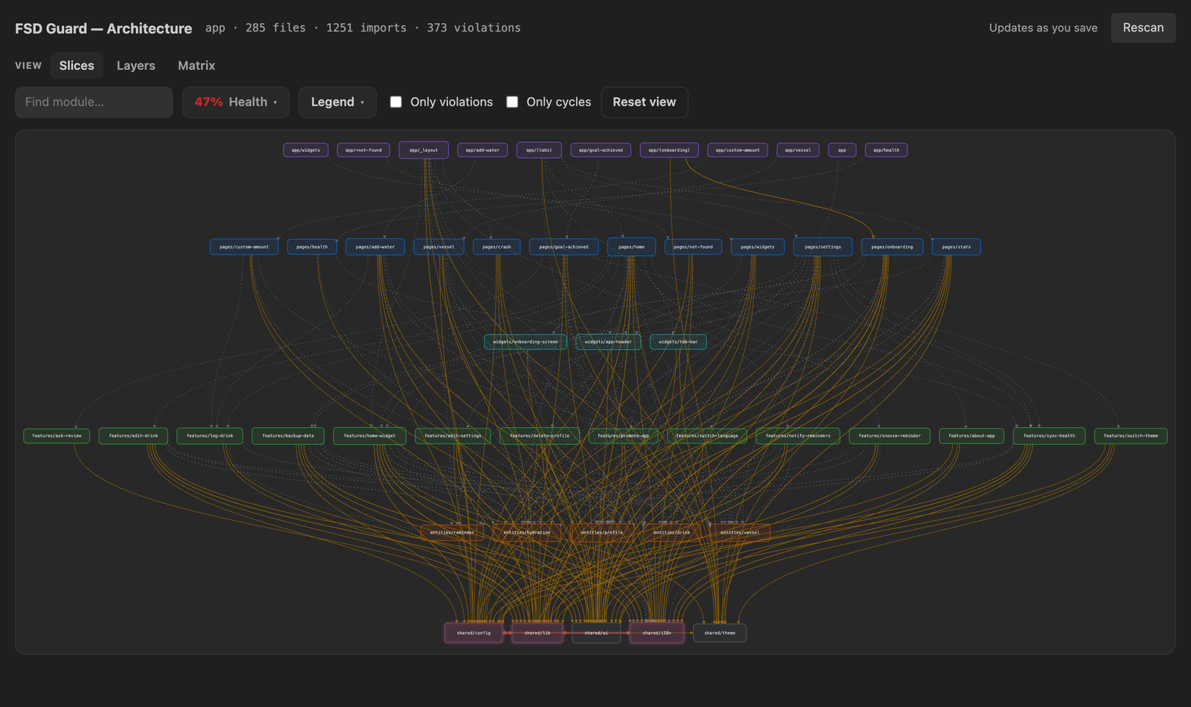This screenshot has width=1191, height=707.
Task: Expand the Legend dropdown
Action: (x=337, y=102)
